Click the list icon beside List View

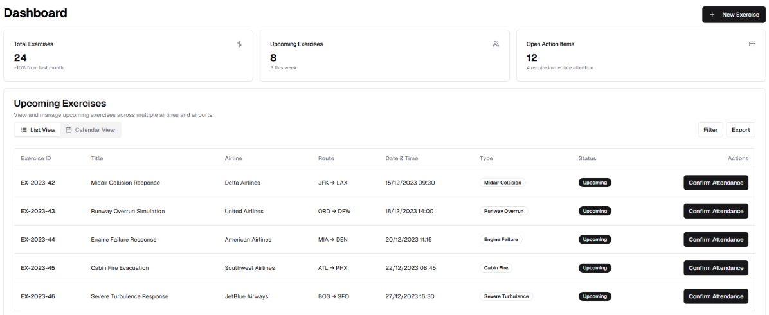point(24,130)
